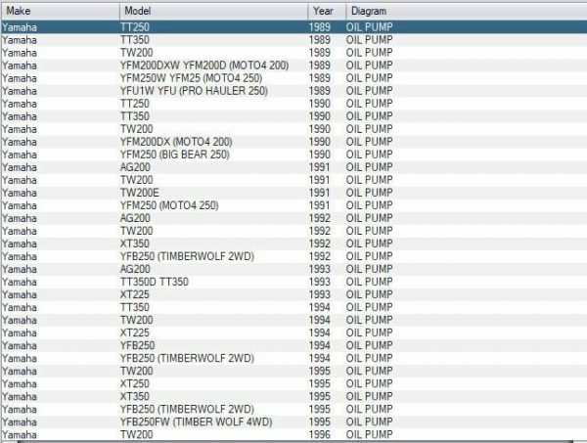The width and height of the screenshot is (587, 443).
Task: Select the TW200 1990 model cell
Action: [137, 129]
